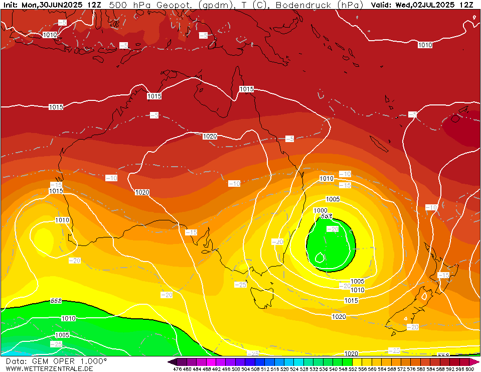Image resolution: width=481 pixels, height=372 pixels.
Task: Click the cyan legend swatch above 524
Action: tap(299, 362)
